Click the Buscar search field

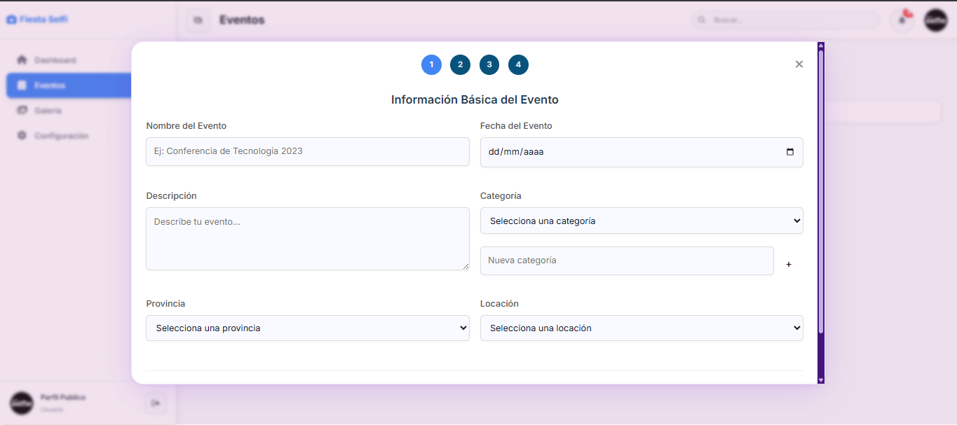point(785,20)
